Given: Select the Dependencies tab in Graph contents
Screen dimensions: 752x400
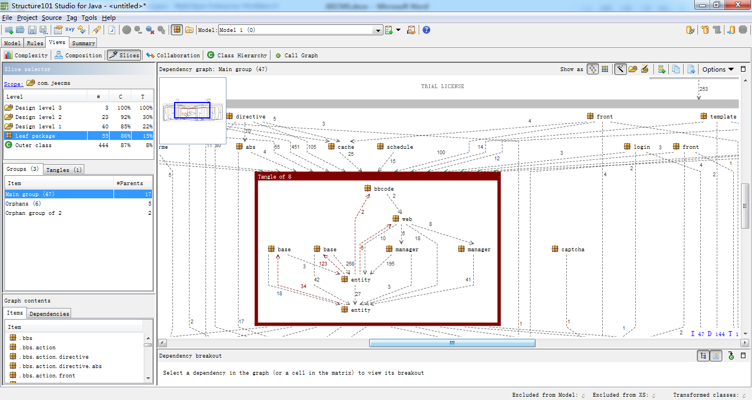Looking at the screenshot, I should 49,313.
